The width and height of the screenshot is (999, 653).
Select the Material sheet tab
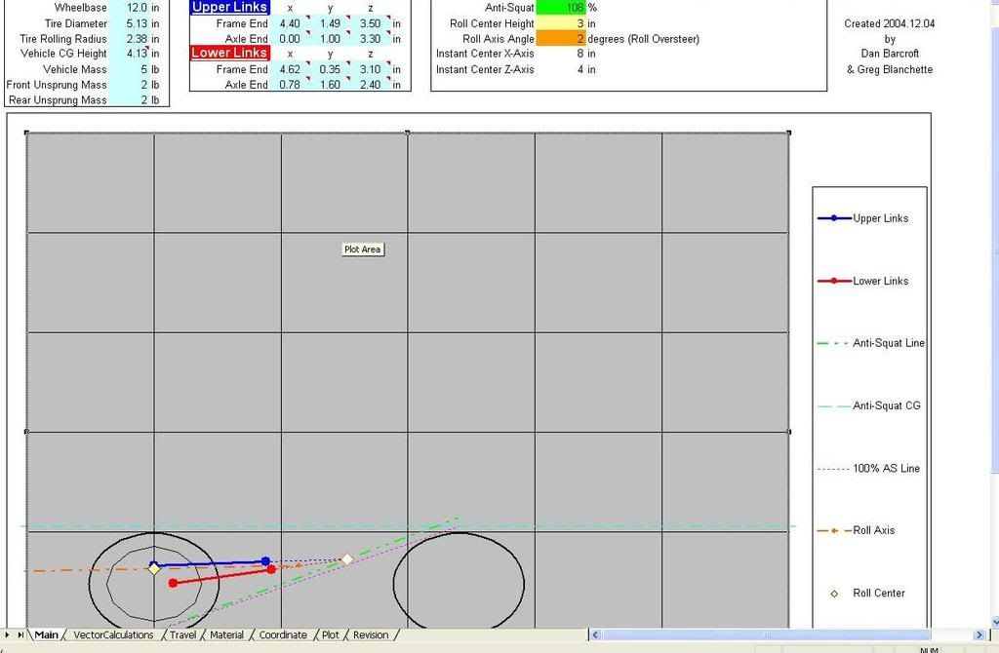226,635
